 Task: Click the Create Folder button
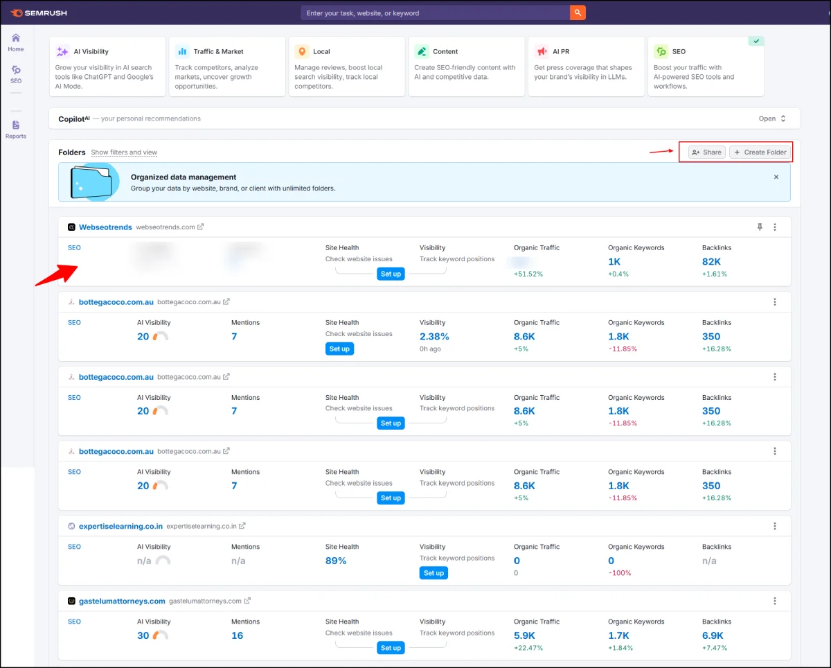760,152
